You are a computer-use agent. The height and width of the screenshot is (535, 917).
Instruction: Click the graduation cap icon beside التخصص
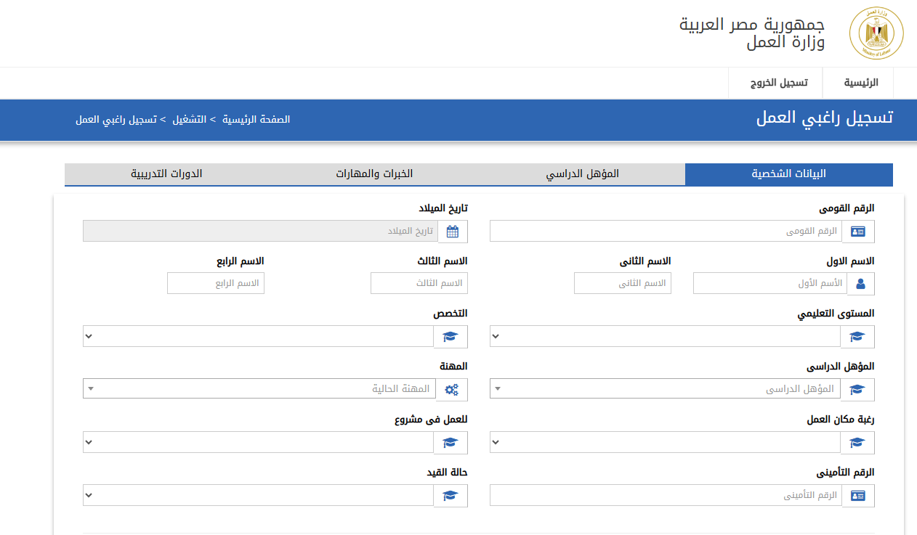(451, 337)
